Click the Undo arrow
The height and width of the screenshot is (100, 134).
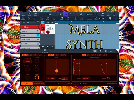(x=62, y=19)
